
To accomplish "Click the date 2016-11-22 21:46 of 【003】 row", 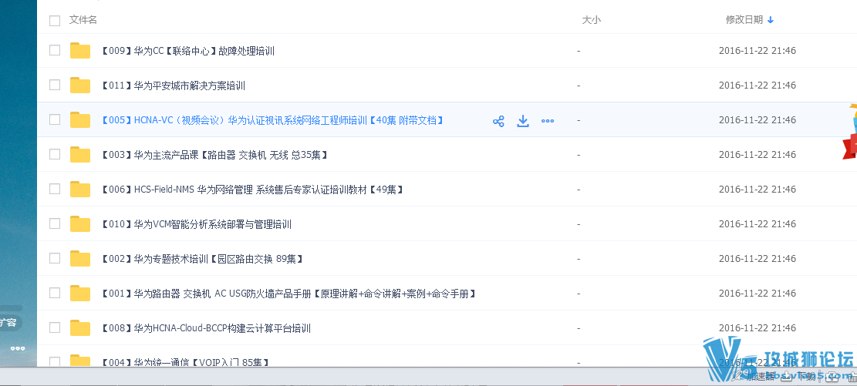I will [x=757, y=155].
